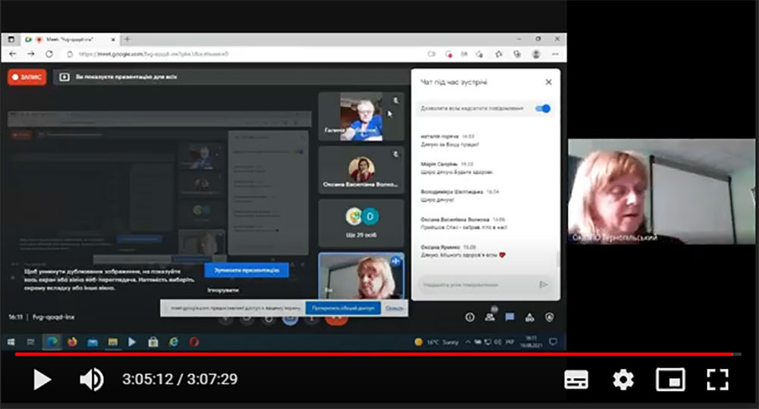759x409 pixels.
Task: Open the browser profile avatar icon
Action: click(537, 54)
